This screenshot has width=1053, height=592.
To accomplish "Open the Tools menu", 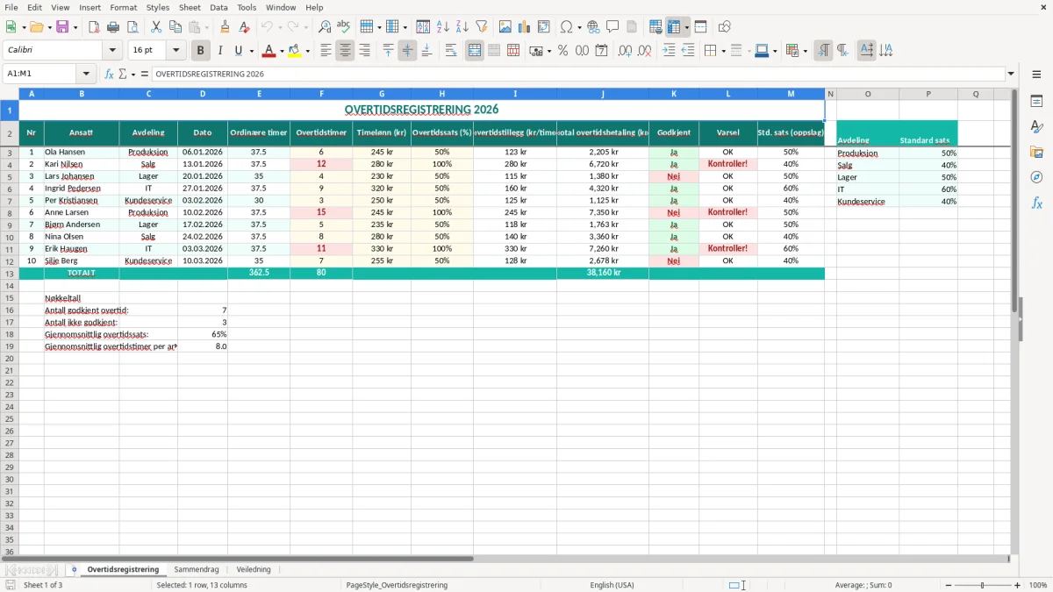I will click(247, 7).
